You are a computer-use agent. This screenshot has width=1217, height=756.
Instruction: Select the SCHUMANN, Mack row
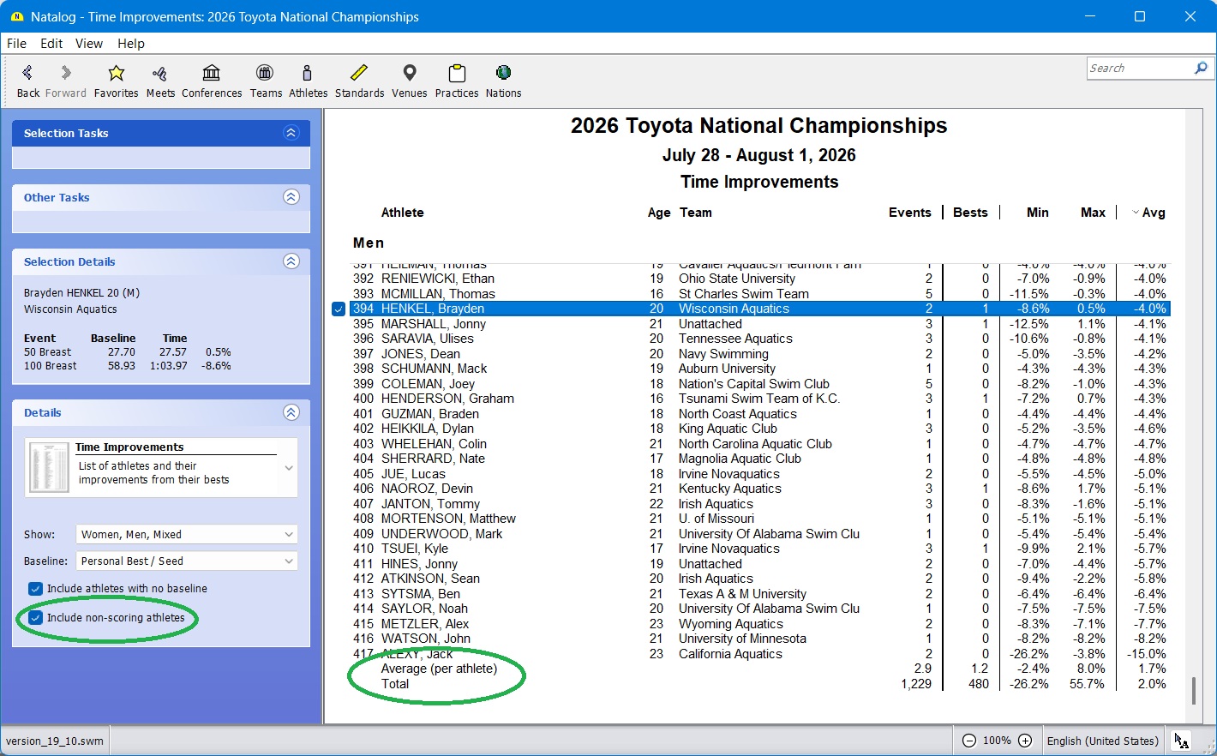pos(760,369)
